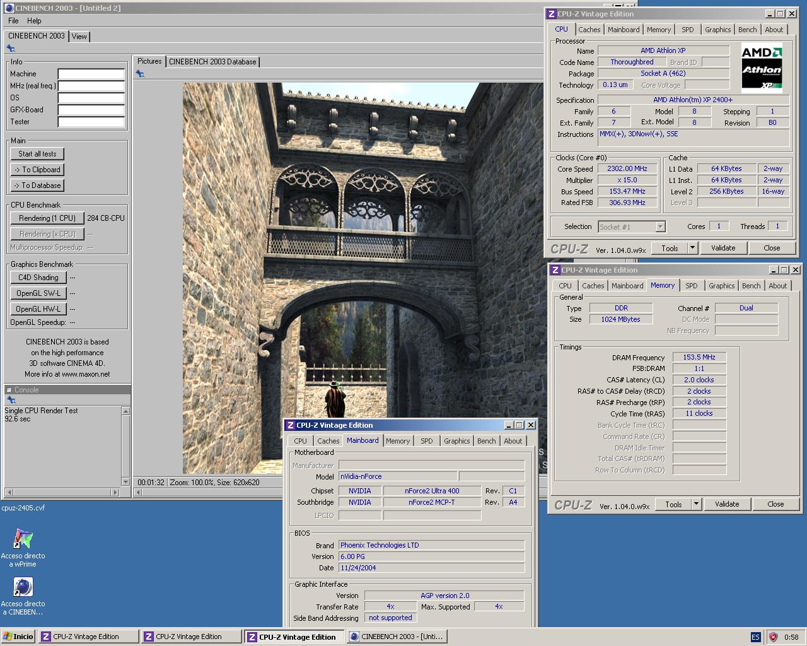Open Graphics tab in Mainboard window
This screenshot has height=646, width=807.
pyautogui.click(x=456, y=441)
